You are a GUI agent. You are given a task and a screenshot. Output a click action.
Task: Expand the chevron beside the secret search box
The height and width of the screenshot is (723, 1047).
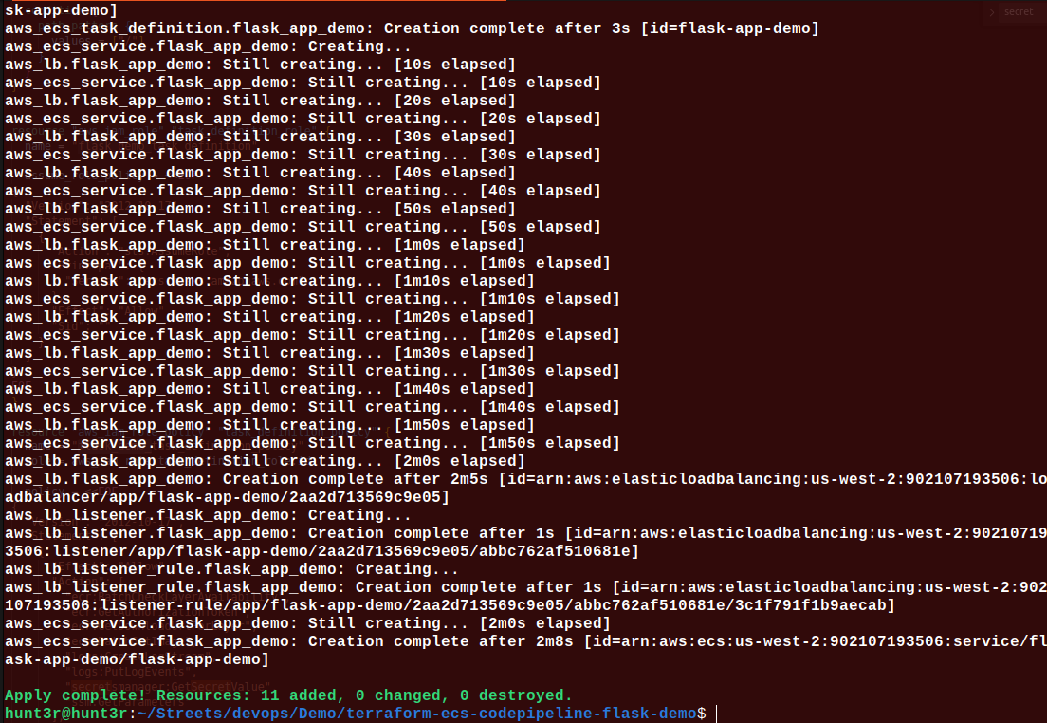pyautogui.click(x=993, y=12)
